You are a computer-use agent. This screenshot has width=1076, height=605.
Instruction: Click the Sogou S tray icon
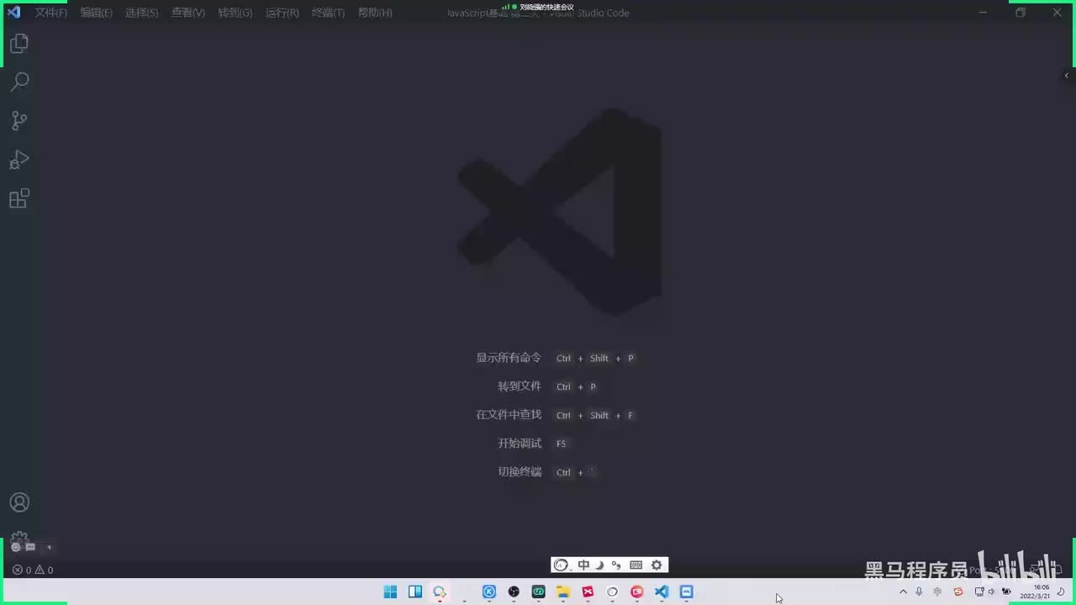pos(957,592)
